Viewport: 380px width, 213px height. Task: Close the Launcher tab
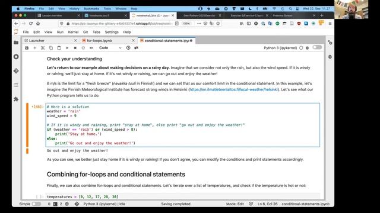coord(75,41)
